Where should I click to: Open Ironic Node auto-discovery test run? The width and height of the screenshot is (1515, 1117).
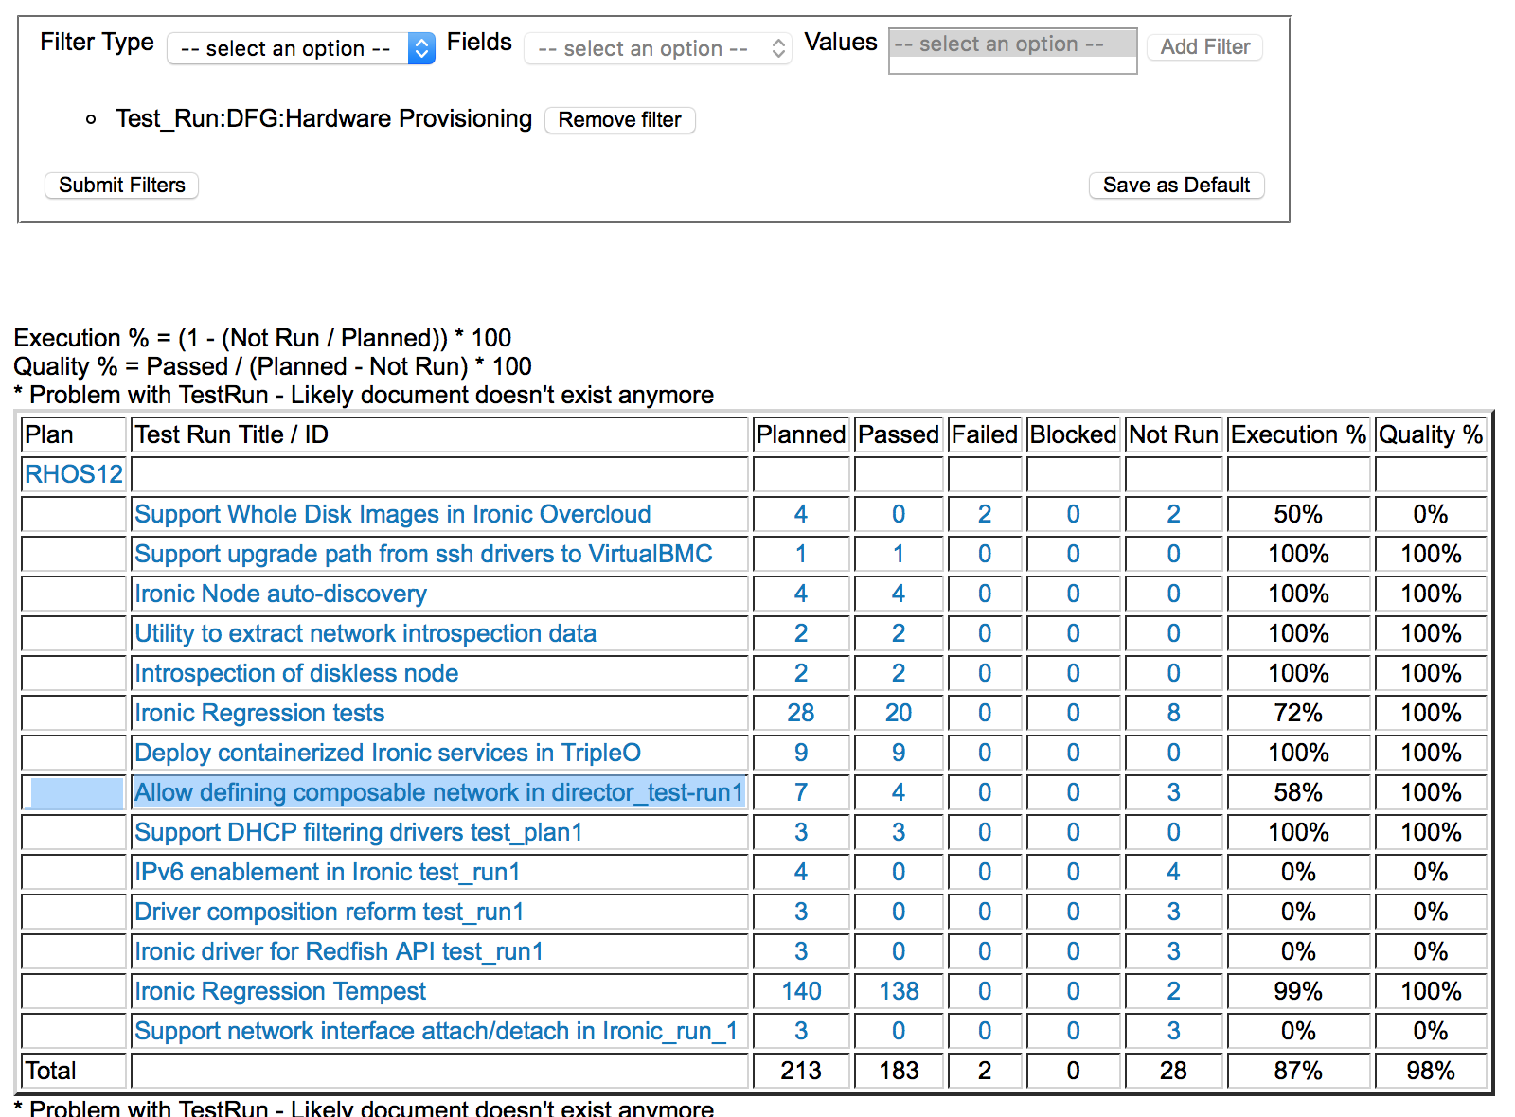click(x=280, y=594)
